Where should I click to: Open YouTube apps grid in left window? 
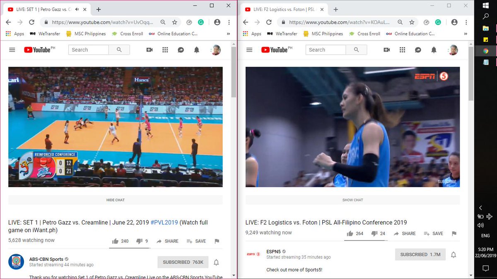coord(165,50)
